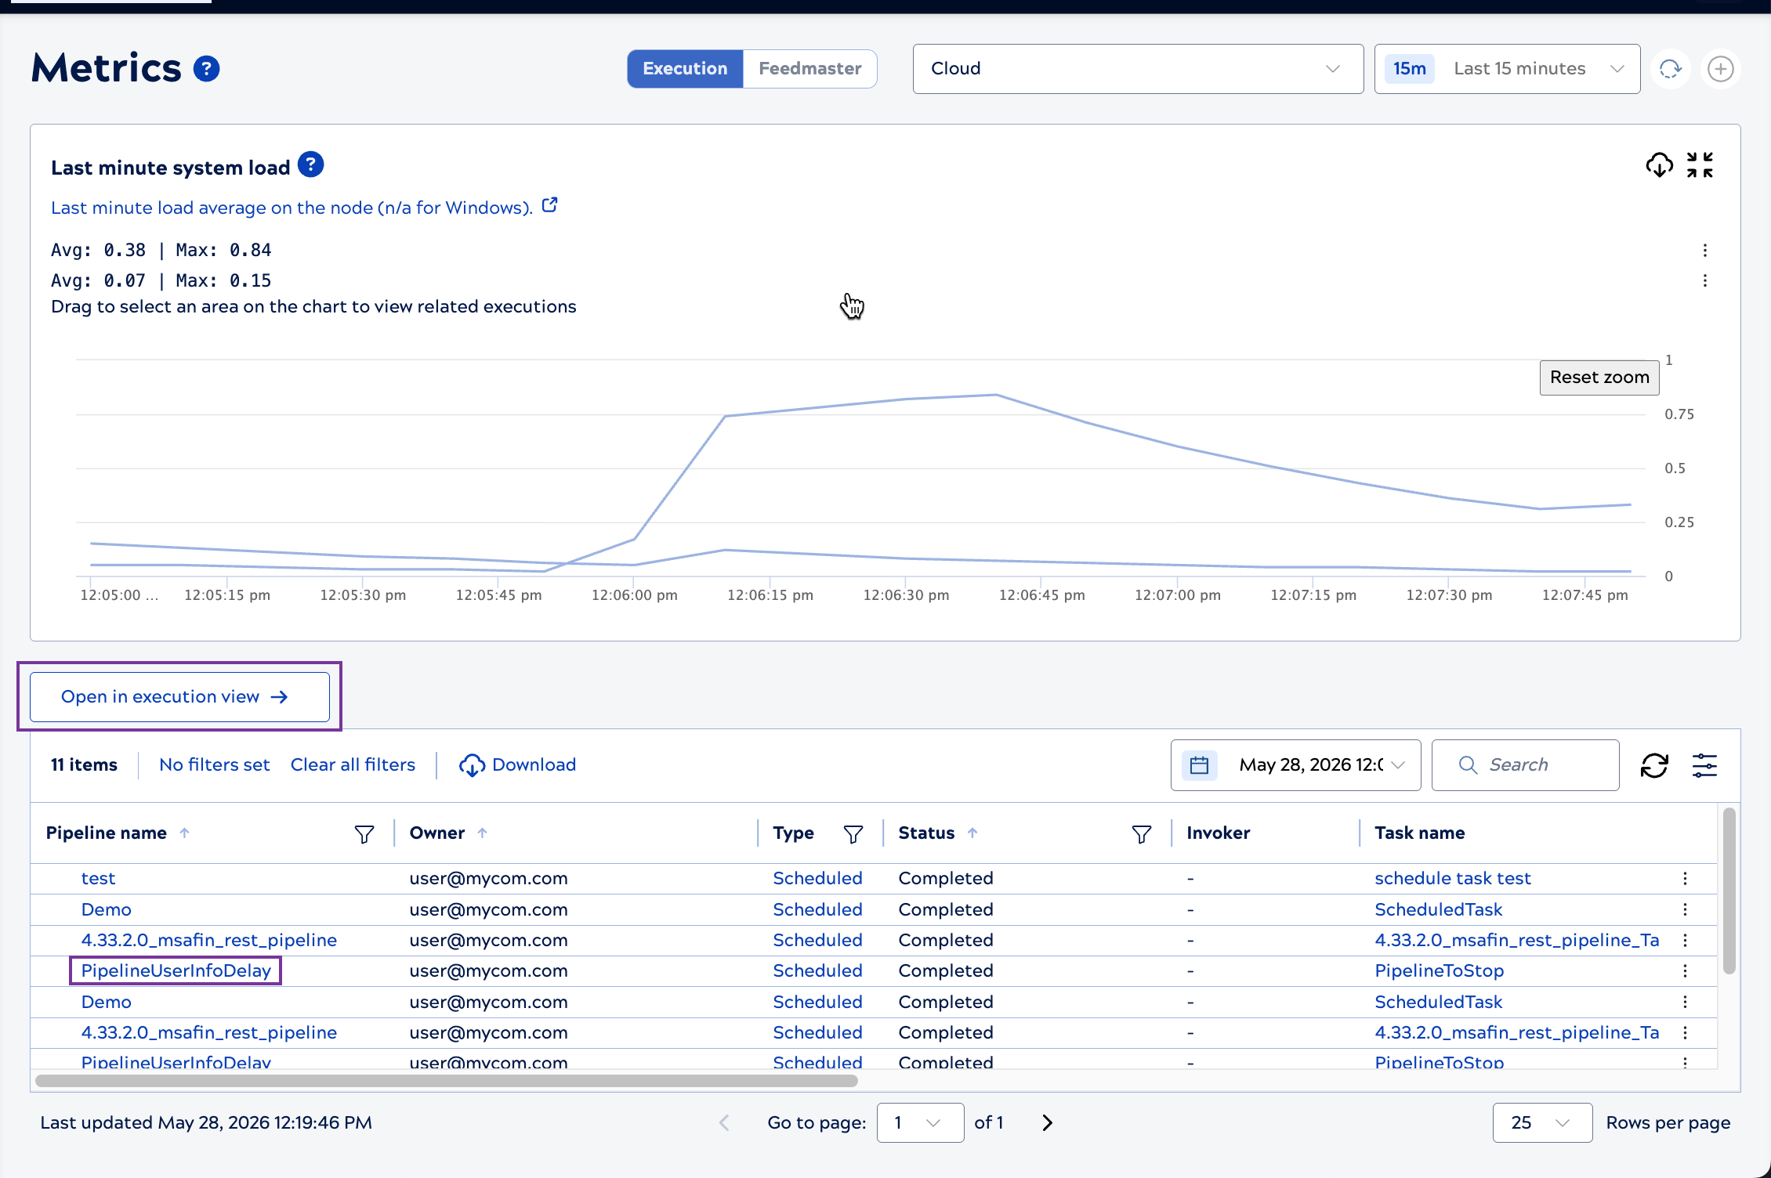Viewport: 1771px width, 1178px height.
Task: Switch to Feedmaster view toggle
Action: pyautogui.click(x=809, y=69)
